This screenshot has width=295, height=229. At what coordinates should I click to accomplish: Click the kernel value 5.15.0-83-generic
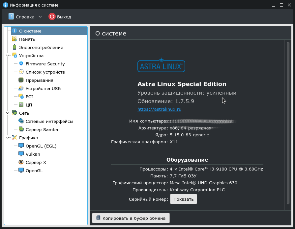click(189, 135)
